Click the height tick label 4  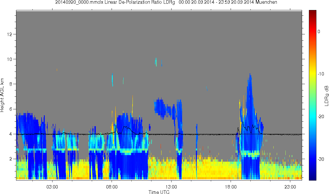coord(11,134)
